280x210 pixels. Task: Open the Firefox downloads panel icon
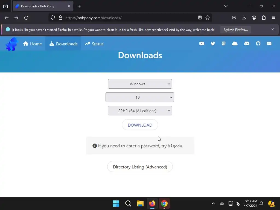[x=244, y=17]
